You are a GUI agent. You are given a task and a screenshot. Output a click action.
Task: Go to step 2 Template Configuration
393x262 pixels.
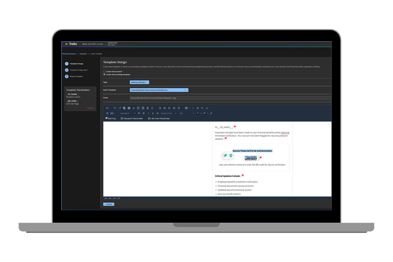coord(76,70)
